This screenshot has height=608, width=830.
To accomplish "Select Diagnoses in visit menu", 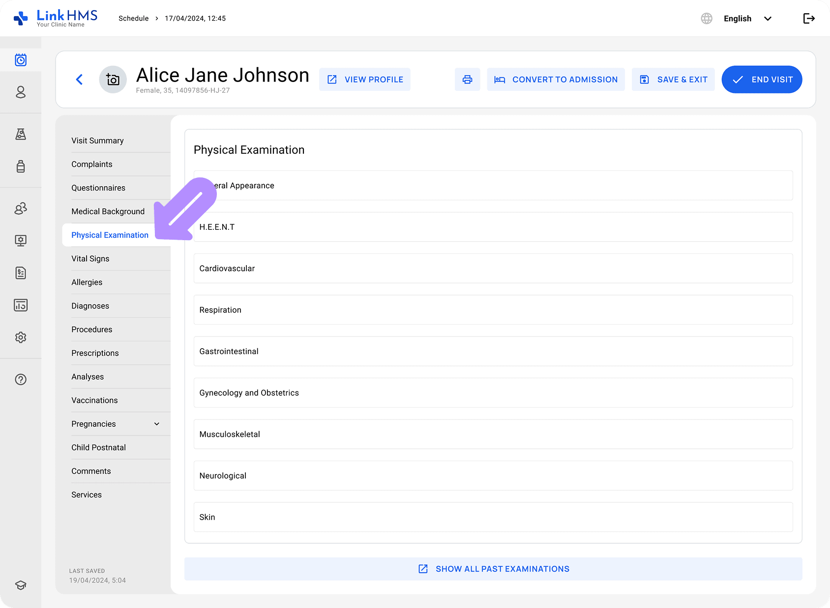I will 90,306.
